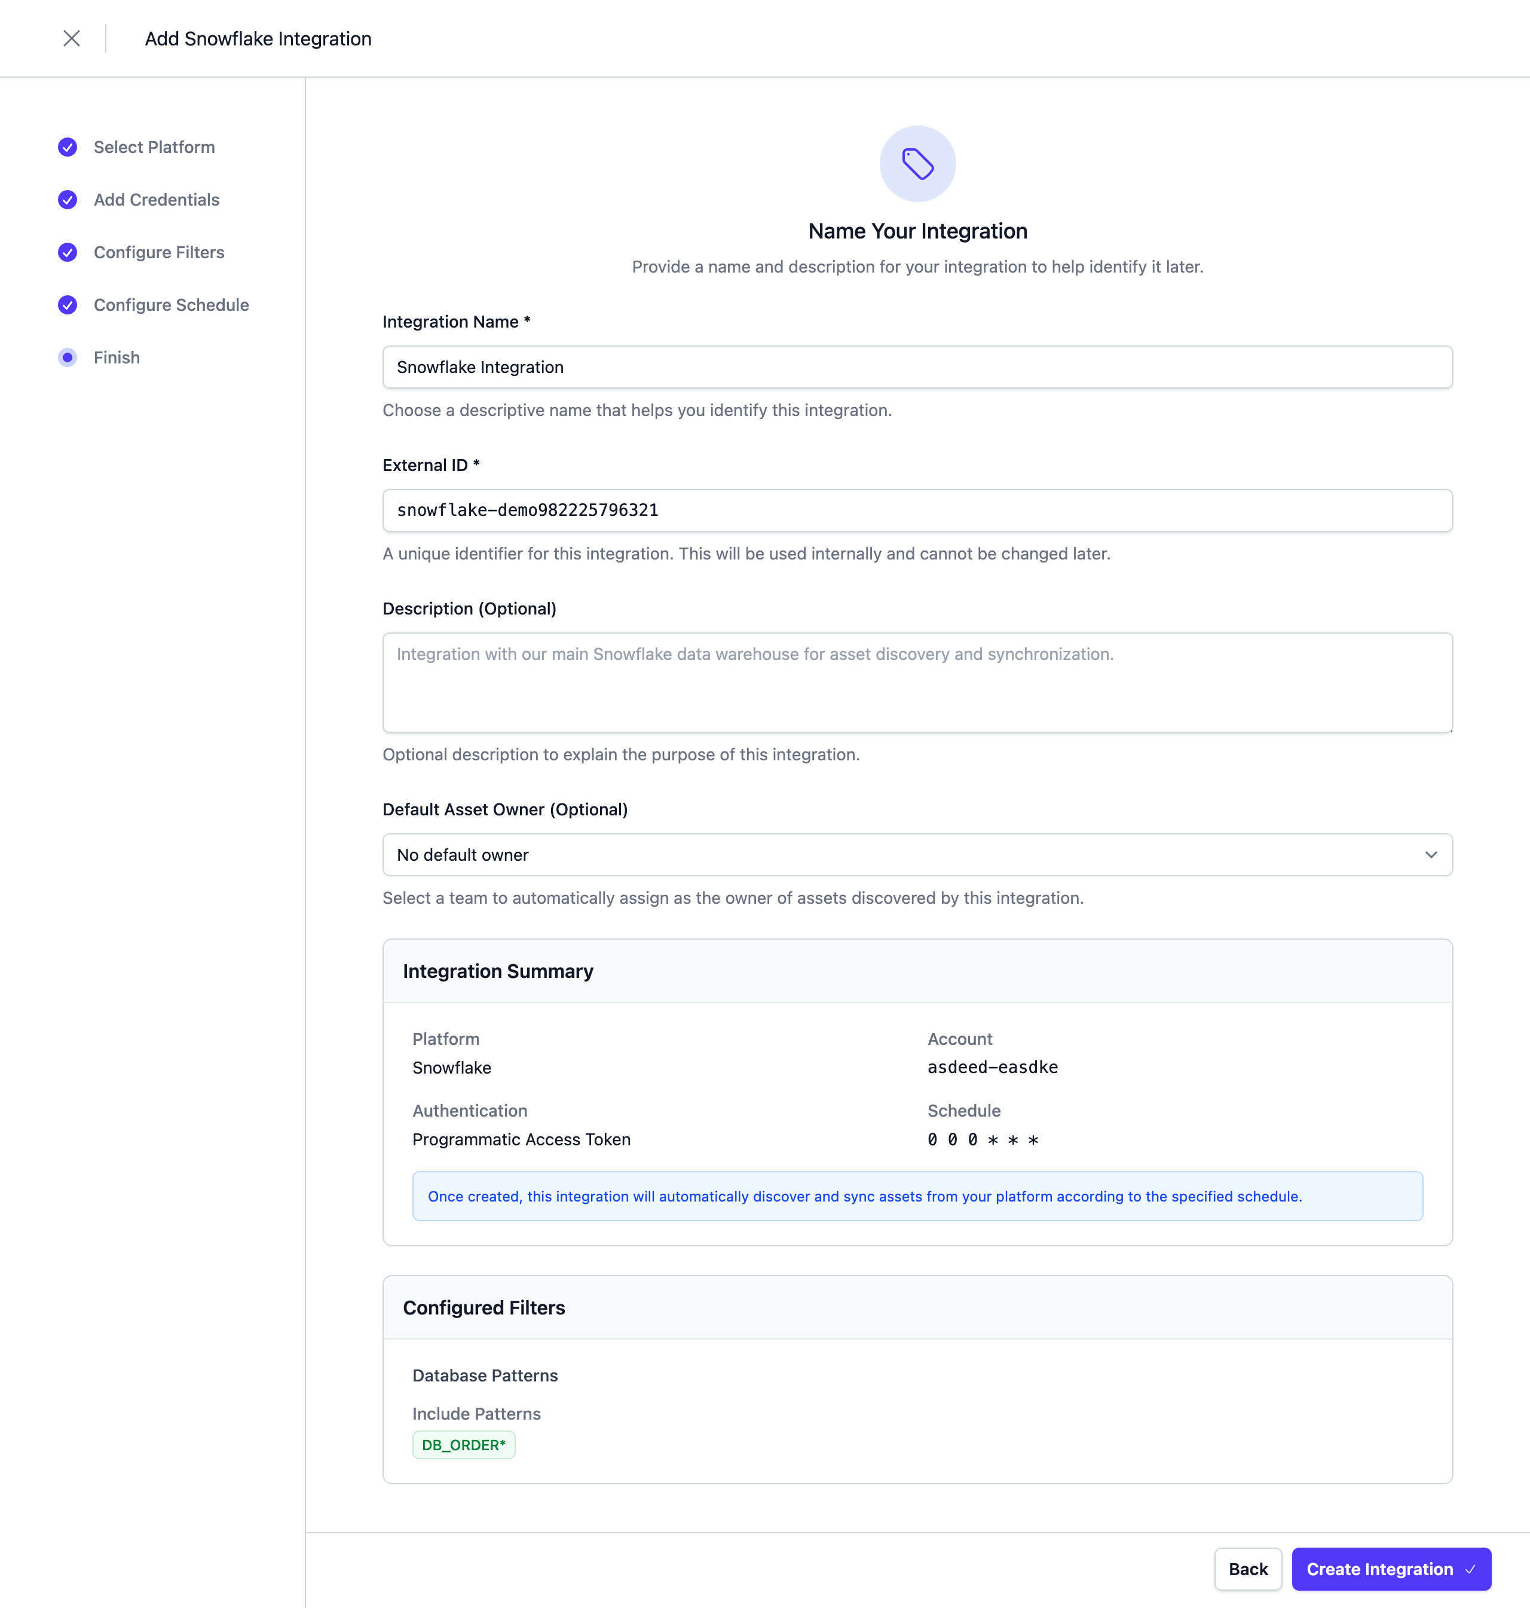This screenshot has height=1608, width=1530.
Task: Click the DB_ORDER* include pattern tag
Action: click(x=464, y=1445)
